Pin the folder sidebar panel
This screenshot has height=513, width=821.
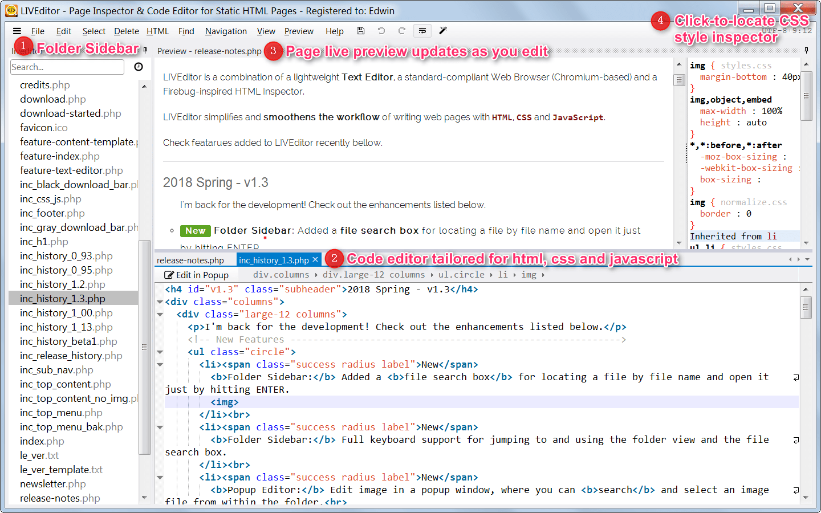point(145,51)
